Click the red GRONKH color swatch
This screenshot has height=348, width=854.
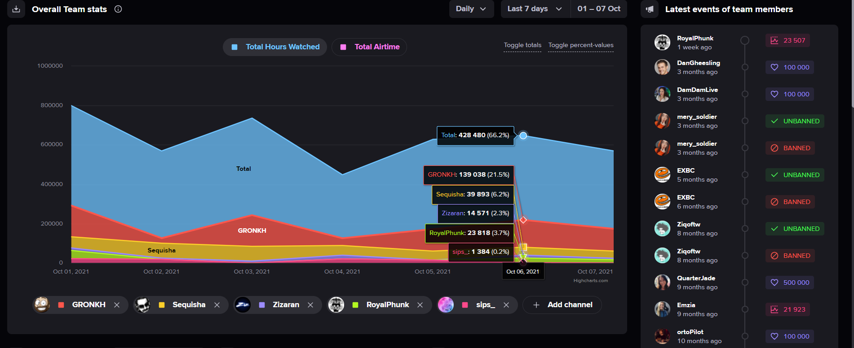tap(61, 305)
